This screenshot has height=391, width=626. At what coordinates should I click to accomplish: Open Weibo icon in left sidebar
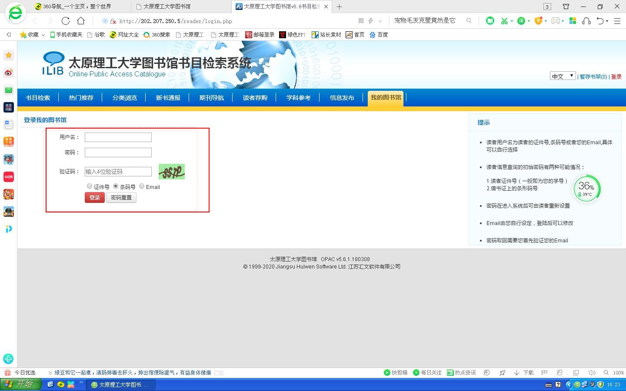pyautogui.click(x=9, y=73)
